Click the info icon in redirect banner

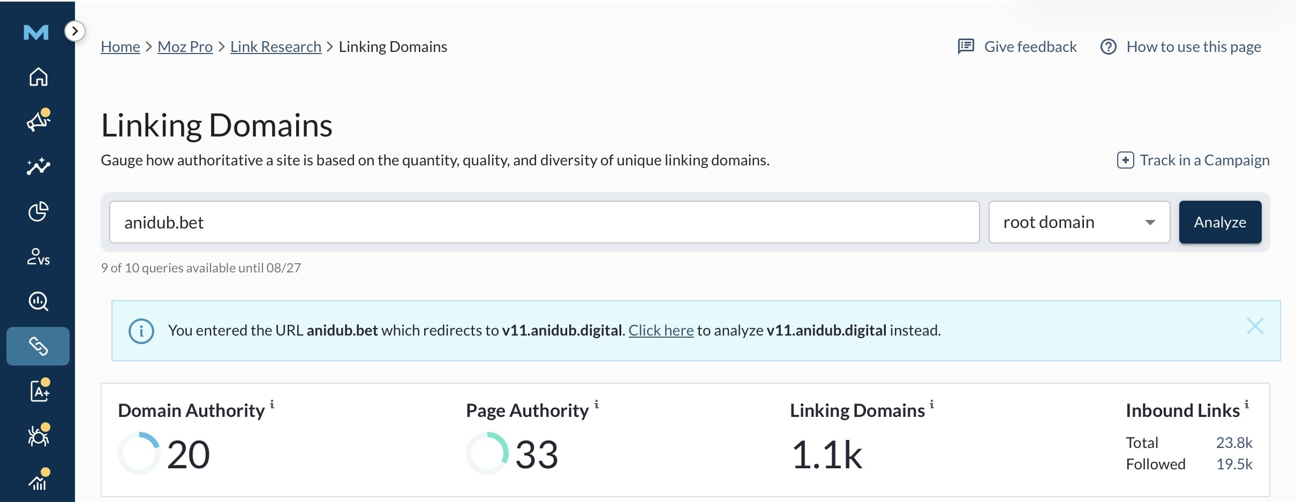tap(141, 331)
